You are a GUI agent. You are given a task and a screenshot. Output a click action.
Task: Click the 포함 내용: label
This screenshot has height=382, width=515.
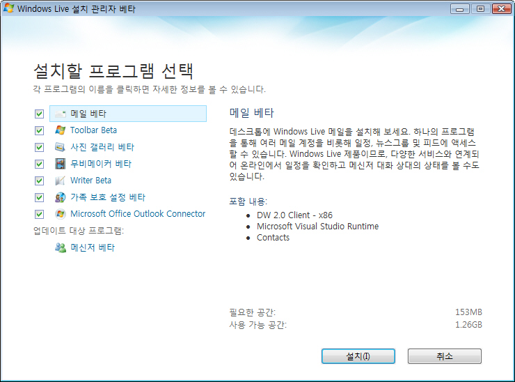click(248, 201)
